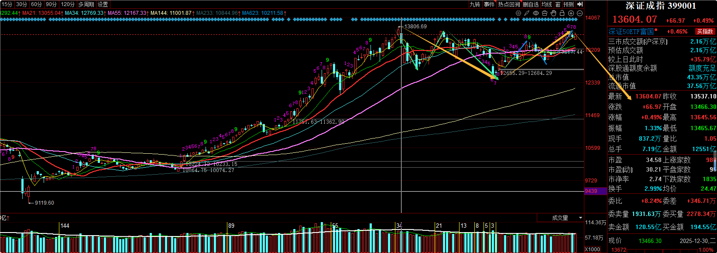Switch to the 30分 period

pos(21,4)
